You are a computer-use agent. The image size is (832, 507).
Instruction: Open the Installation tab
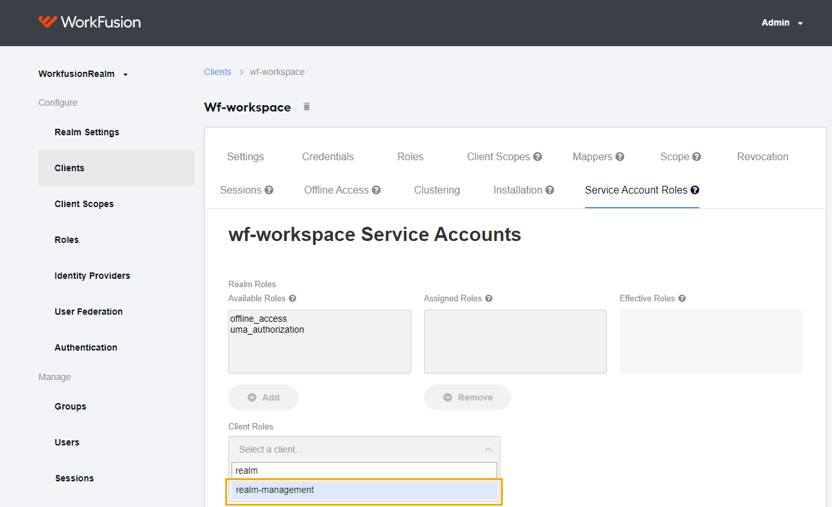[518, 190]
